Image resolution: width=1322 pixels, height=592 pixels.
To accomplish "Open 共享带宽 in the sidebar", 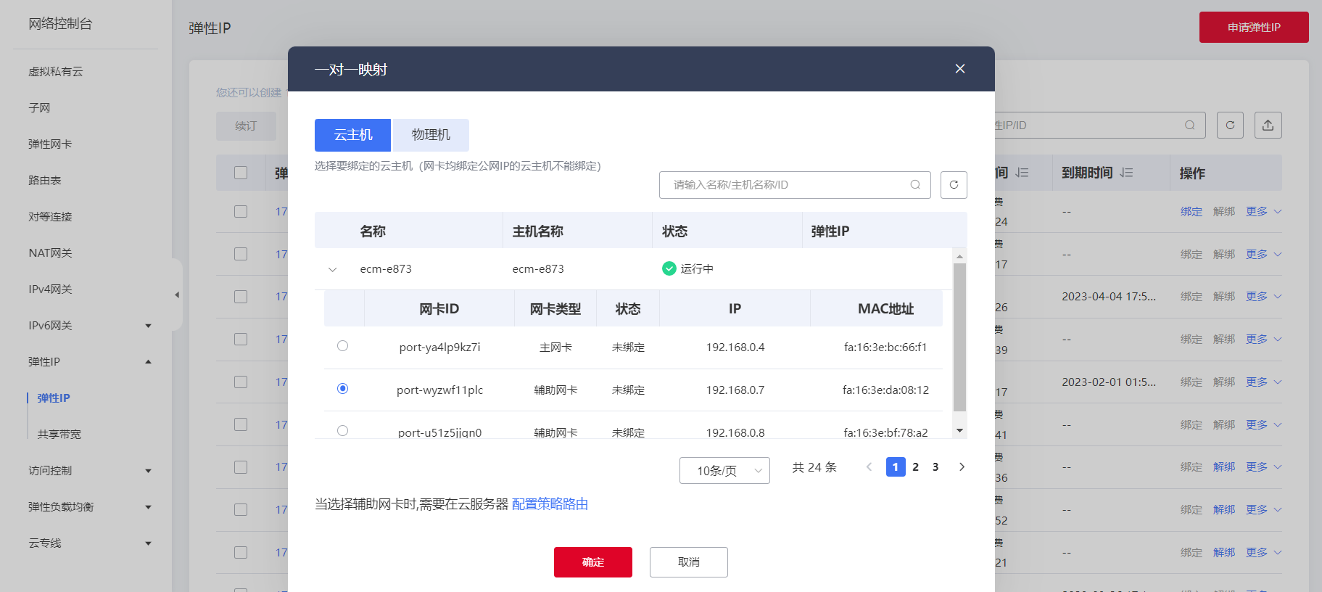I will click(x=59, y=435).
